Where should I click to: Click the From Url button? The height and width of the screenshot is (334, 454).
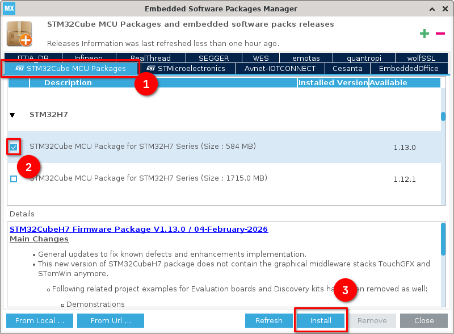111,321
